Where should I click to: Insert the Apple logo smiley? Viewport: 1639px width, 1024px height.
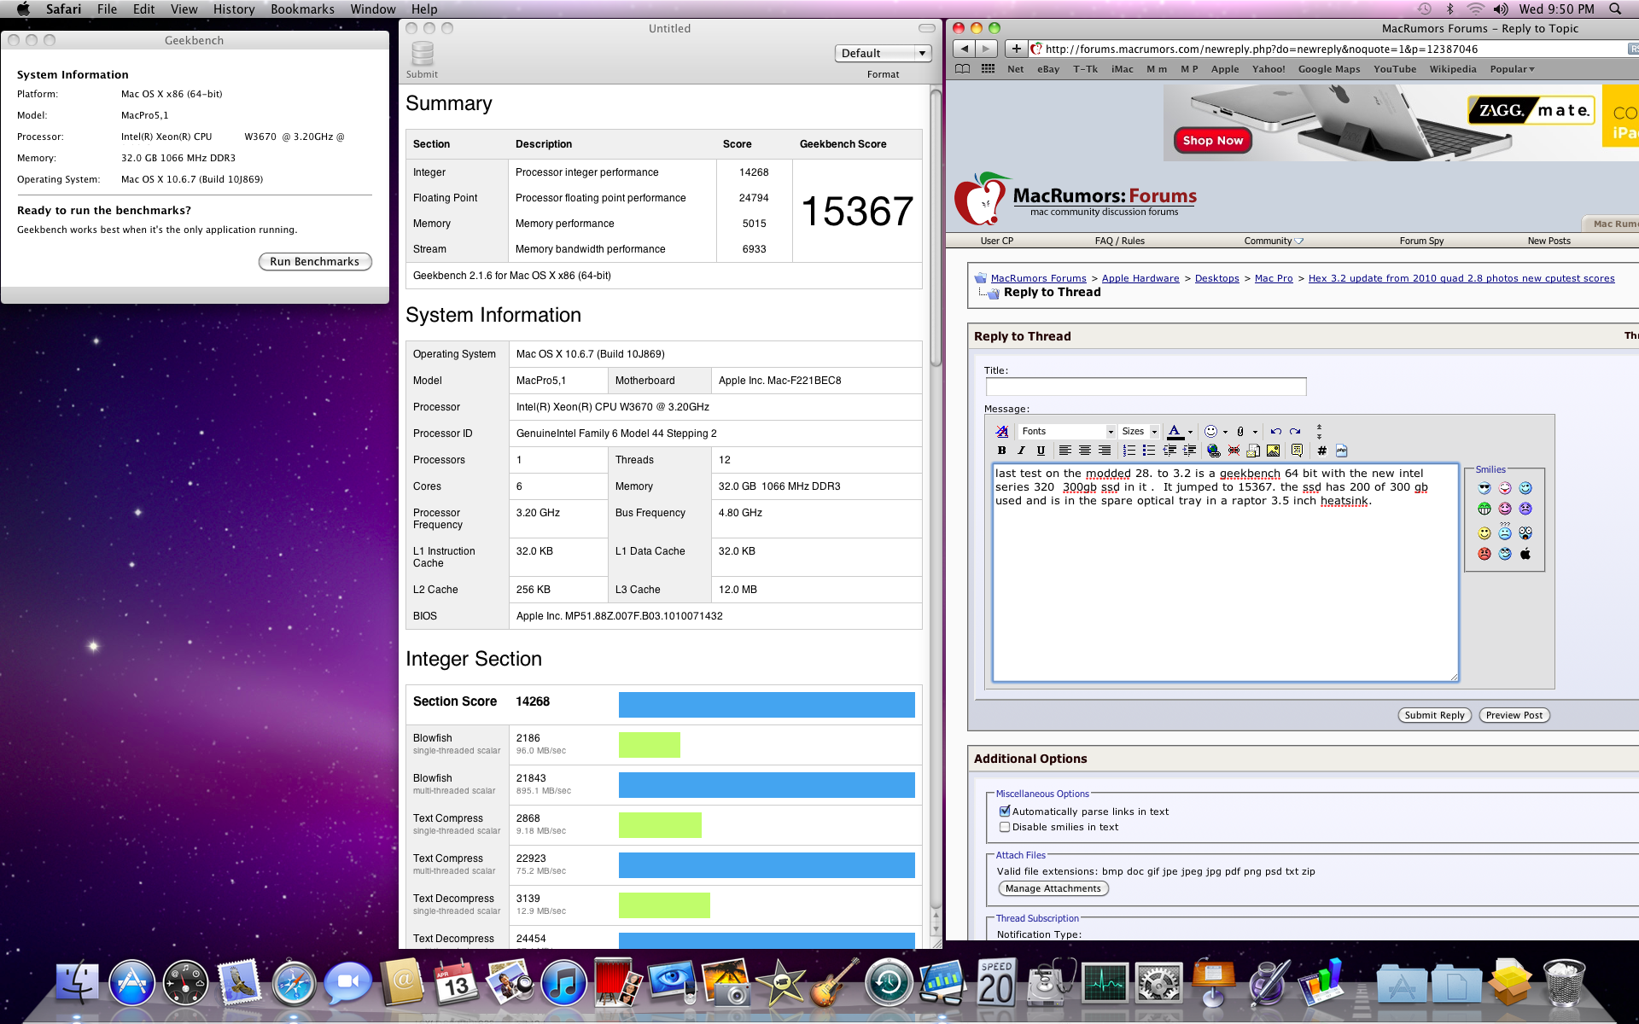coord(1525,554)
